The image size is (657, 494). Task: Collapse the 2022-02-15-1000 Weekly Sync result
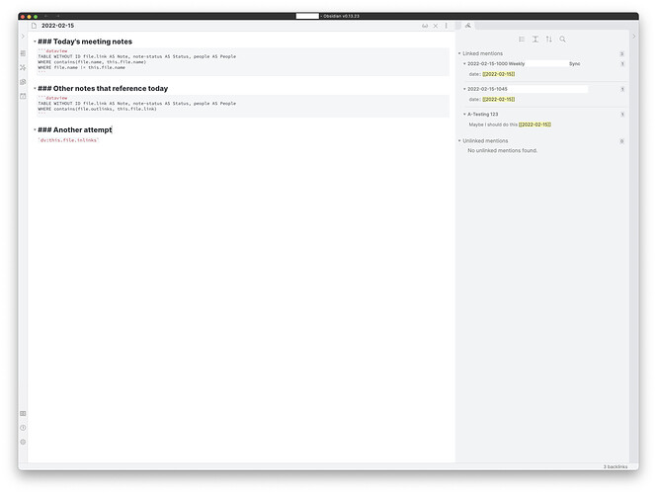tap(464, 63)
